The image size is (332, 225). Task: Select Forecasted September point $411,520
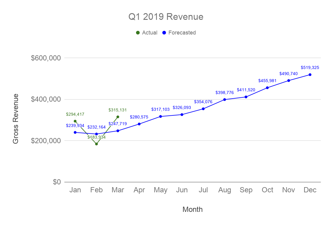pos(246,97)
